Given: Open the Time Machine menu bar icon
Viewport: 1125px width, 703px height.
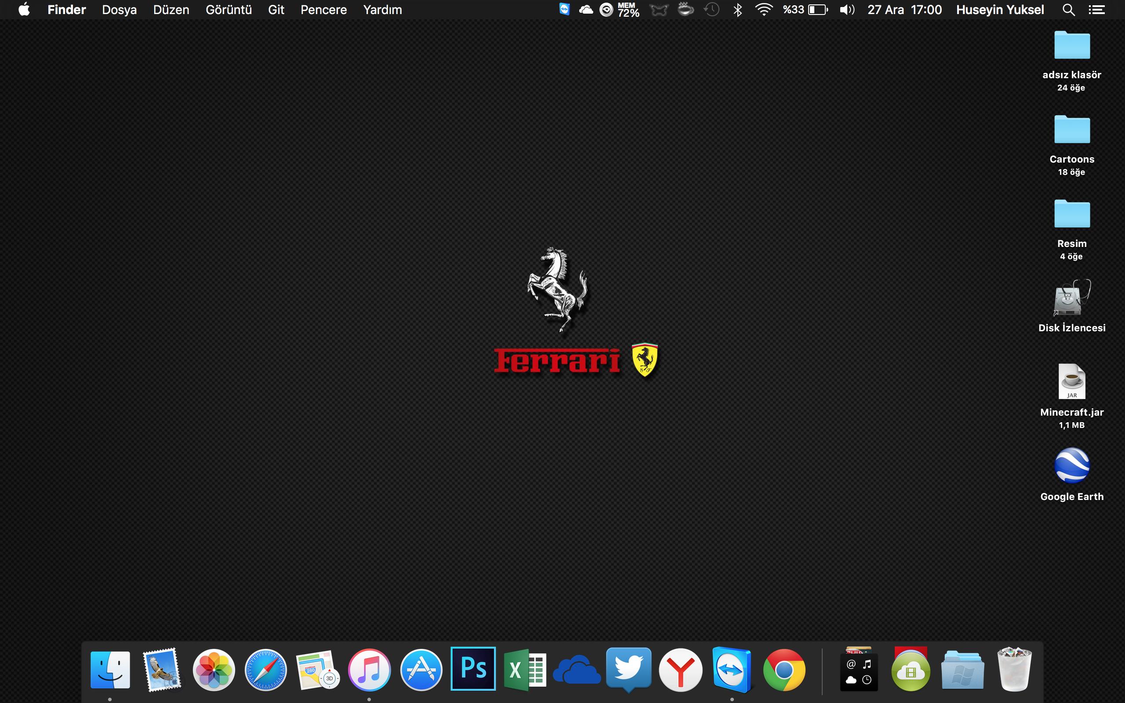Looking at the screenshot, I should point(711,10).
